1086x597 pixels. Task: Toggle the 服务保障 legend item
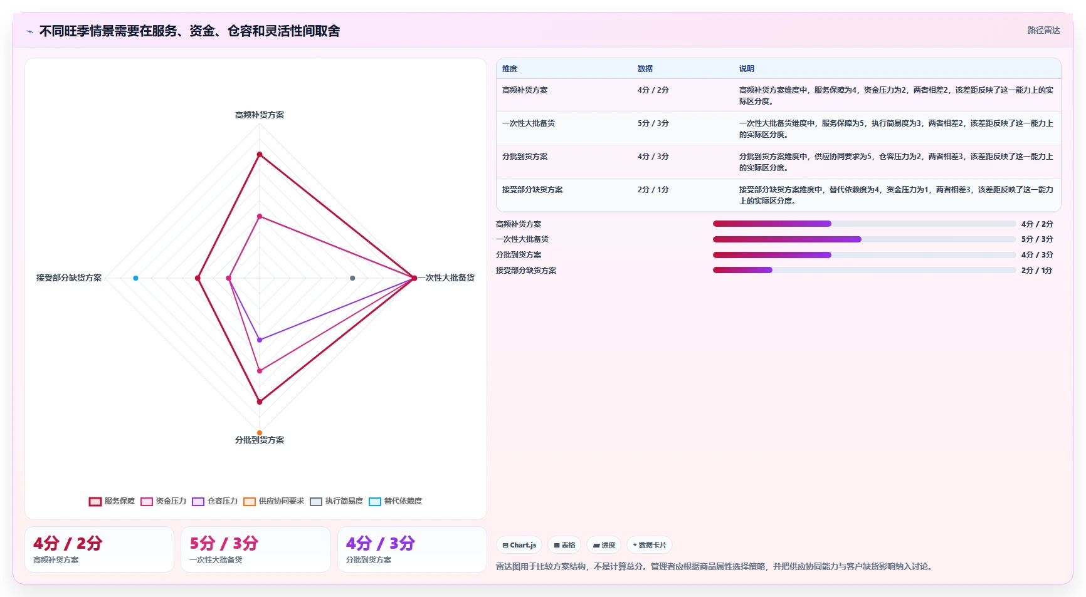[x=112, y=501]
